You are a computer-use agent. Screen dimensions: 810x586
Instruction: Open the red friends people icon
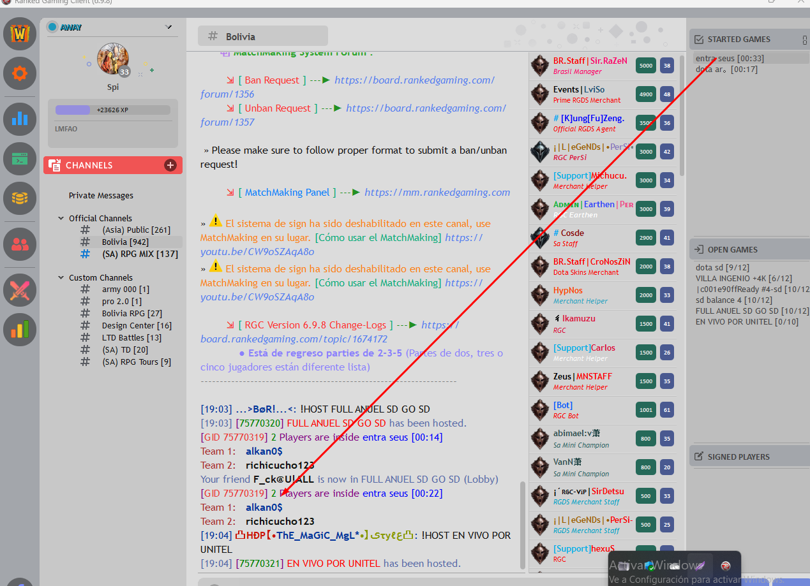pyautogui.click(x=20, y=244)
